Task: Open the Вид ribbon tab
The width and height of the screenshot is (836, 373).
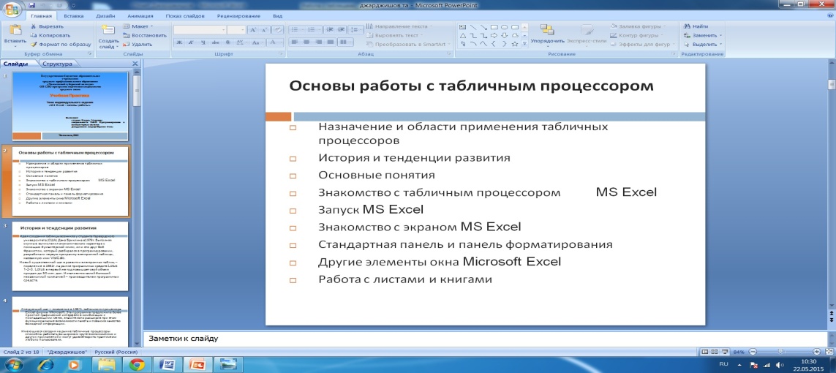Action: (277, 16)
